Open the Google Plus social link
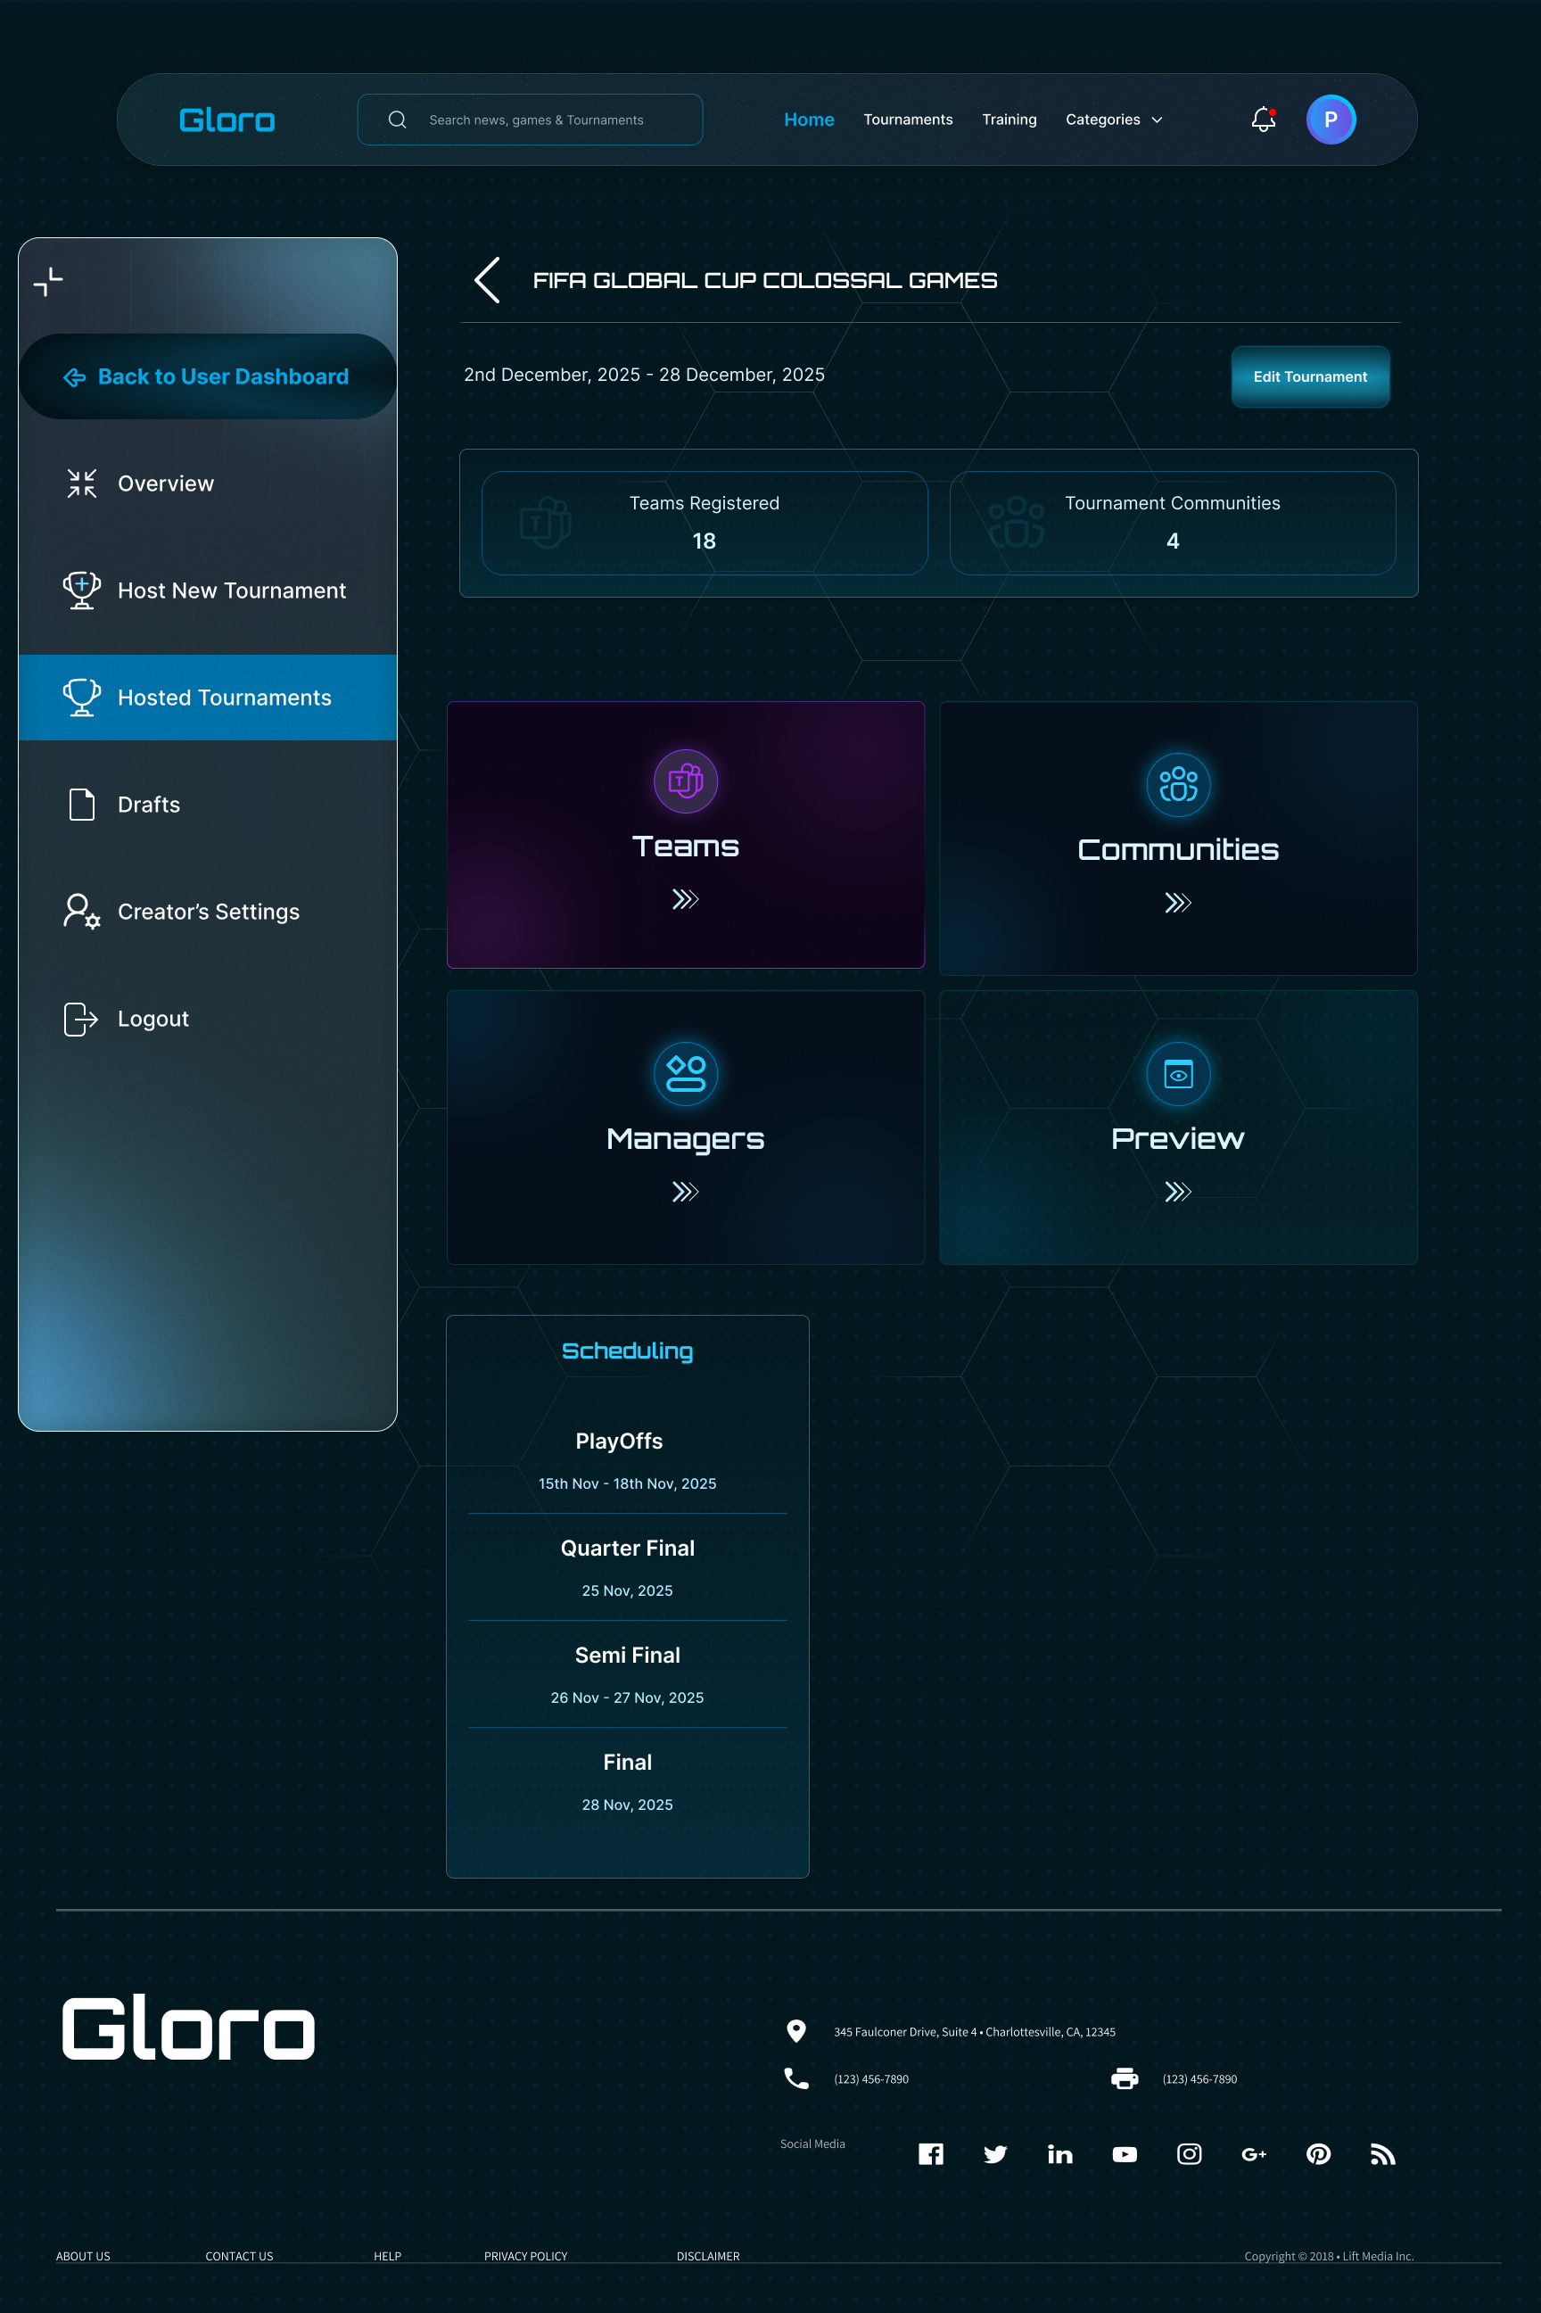Image resolution: width=1541 pixels, height=2313 pixels. pyautogui.click(x=1254, y=2153)
